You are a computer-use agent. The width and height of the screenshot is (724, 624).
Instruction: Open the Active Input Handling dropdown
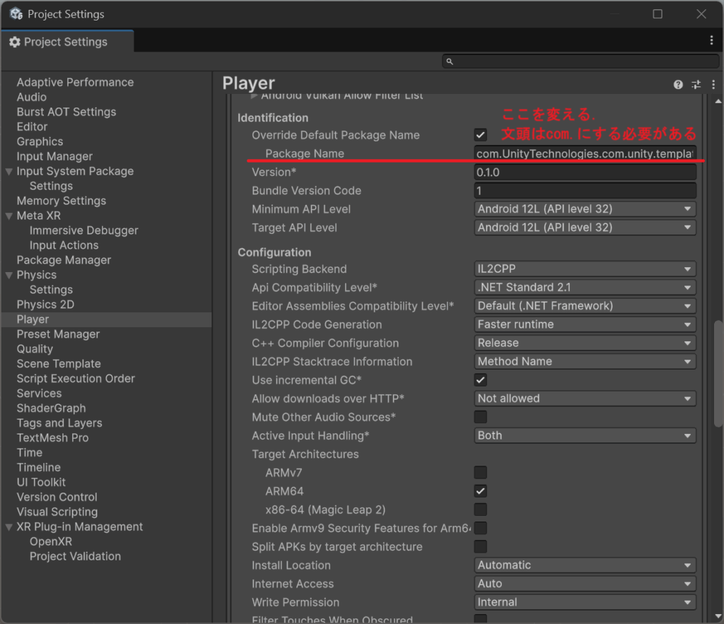click(x=585, y=435)
